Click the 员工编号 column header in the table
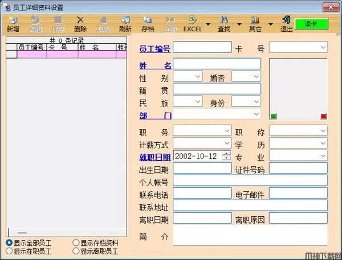The image size is (342, 260). [31, 47]
